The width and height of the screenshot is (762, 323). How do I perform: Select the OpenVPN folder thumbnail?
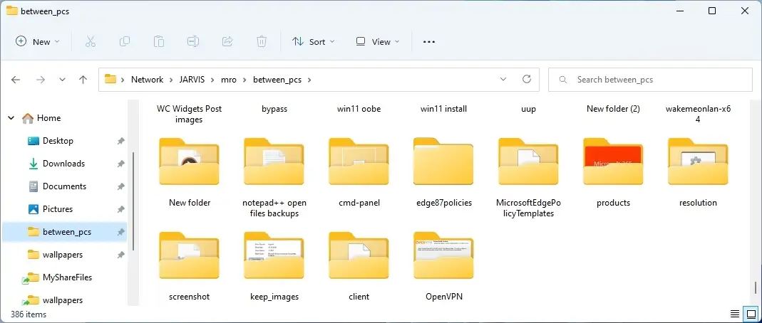(443, 257)
